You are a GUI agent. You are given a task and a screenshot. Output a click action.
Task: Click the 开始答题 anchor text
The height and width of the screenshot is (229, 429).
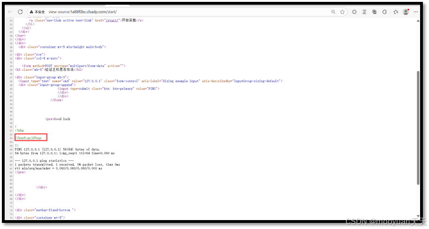pos(129,20)
